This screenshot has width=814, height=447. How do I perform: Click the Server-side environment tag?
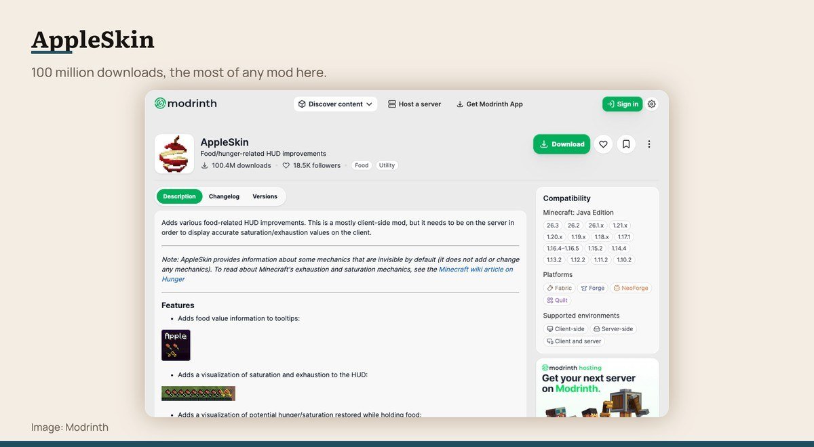[x=613, y=329]
